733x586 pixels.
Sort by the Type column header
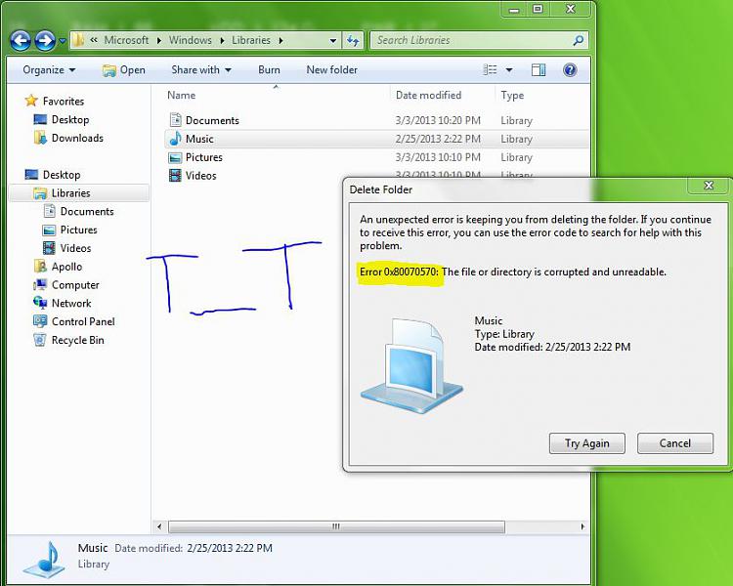click(x=512, y=96)
